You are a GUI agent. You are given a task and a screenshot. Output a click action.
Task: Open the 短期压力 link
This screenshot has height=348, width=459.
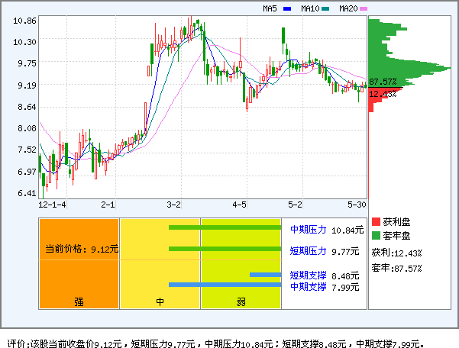click(x=308, y=250)
